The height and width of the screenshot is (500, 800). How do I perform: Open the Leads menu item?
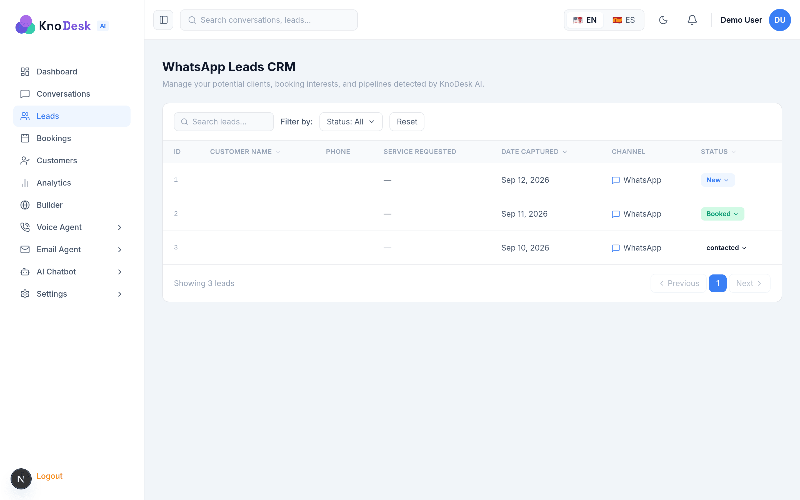click(x=72, y=116)
